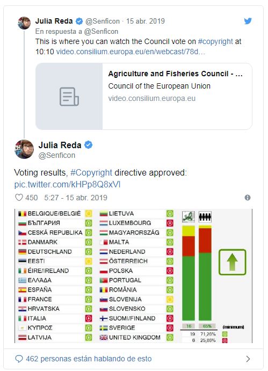
Task: Click the @Senficon handle under Julia Reda's name
Action: pos(57,155)
